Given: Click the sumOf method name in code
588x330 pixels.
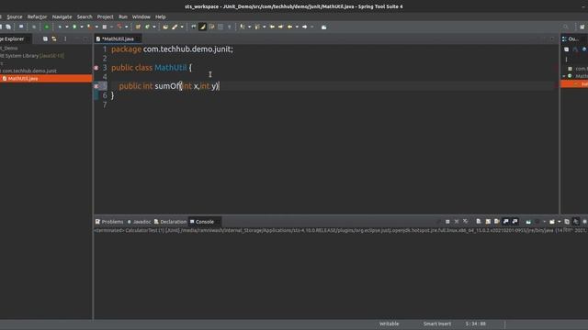Looking at the screenshot, I should 166,86.
